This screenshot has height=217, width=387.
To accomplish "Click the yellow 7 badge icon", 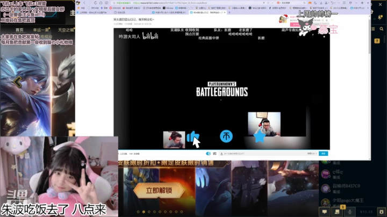I will click(377, 41).
